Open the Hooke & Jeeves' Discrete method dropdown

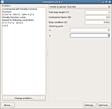(79, 7)
